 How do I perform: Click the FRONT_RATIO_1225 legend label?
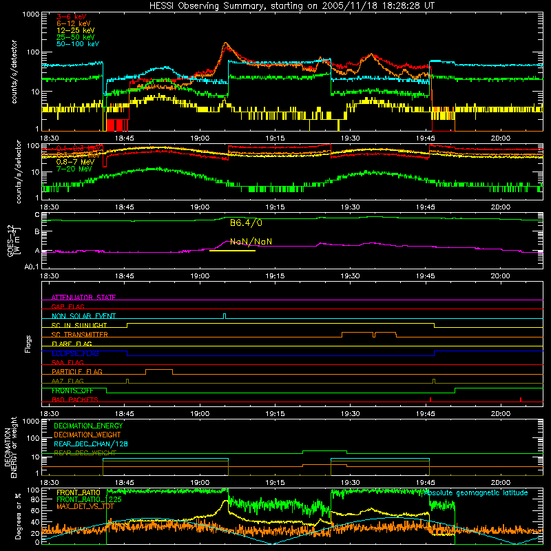tap(89, 499)
